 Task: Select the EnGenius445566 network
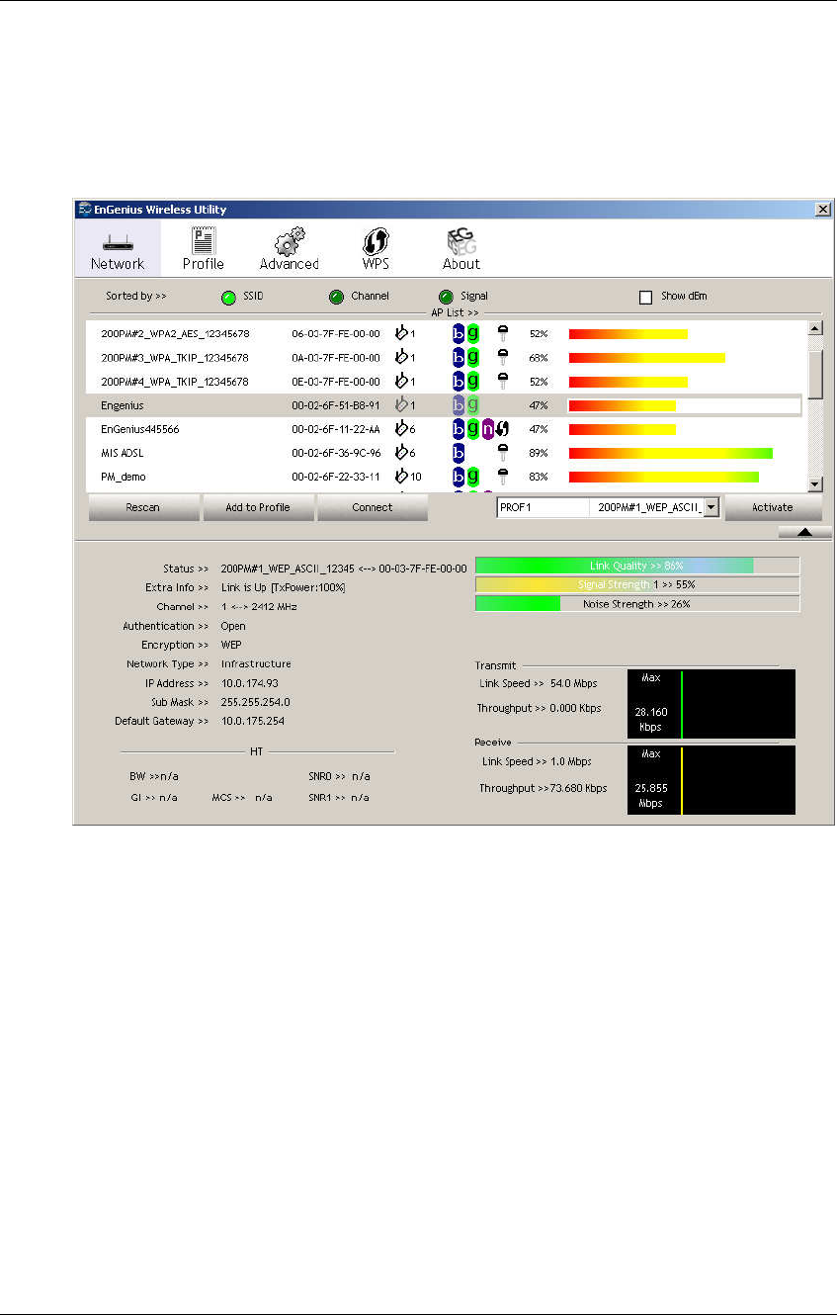[x=445, y=429]
